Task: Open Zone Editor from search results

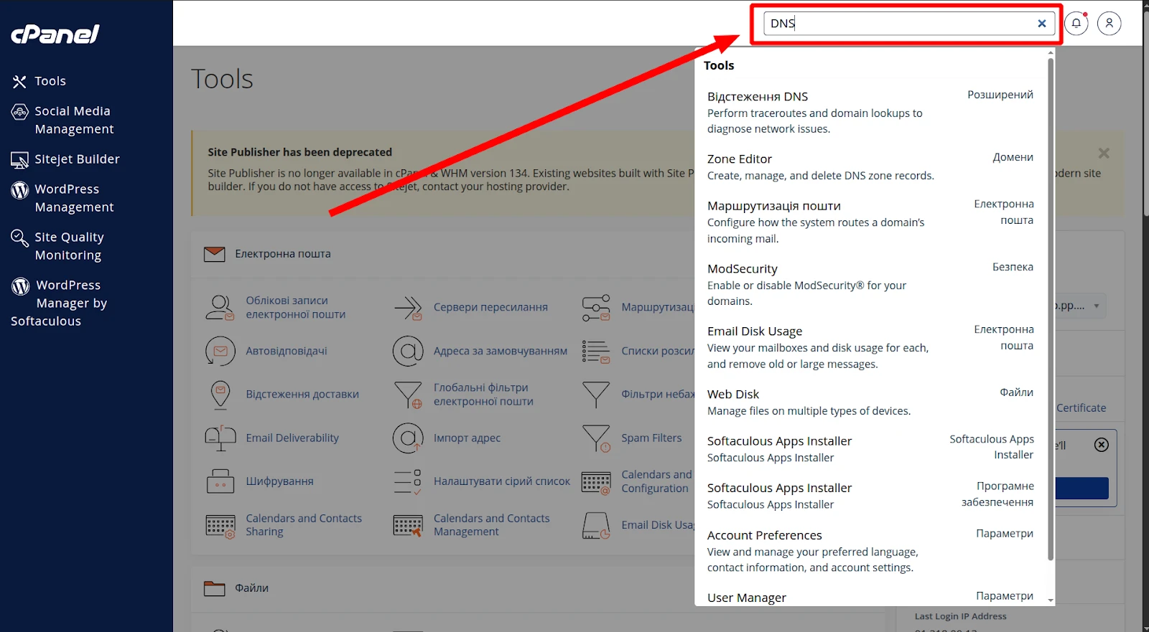Action: [x=739, y=159]
